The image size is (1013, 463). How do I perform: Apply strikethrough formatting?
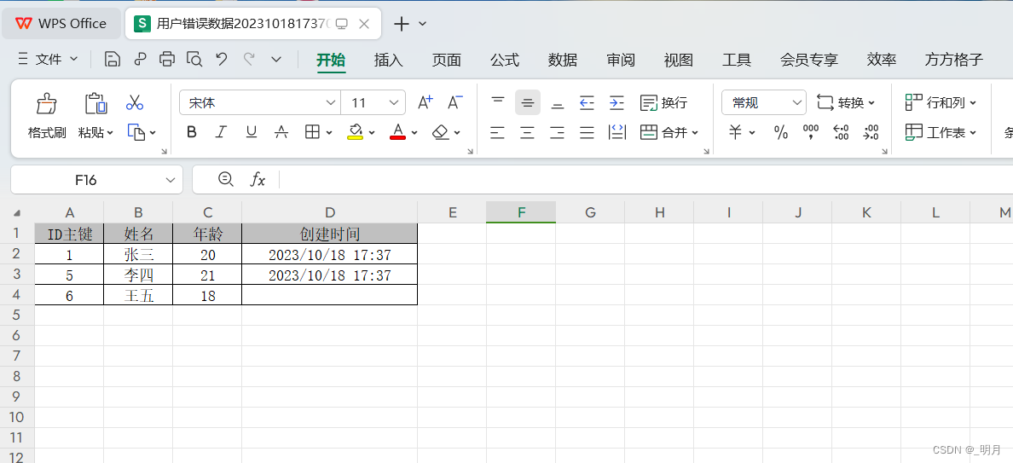pyautogui.click(x=281, y=132)
